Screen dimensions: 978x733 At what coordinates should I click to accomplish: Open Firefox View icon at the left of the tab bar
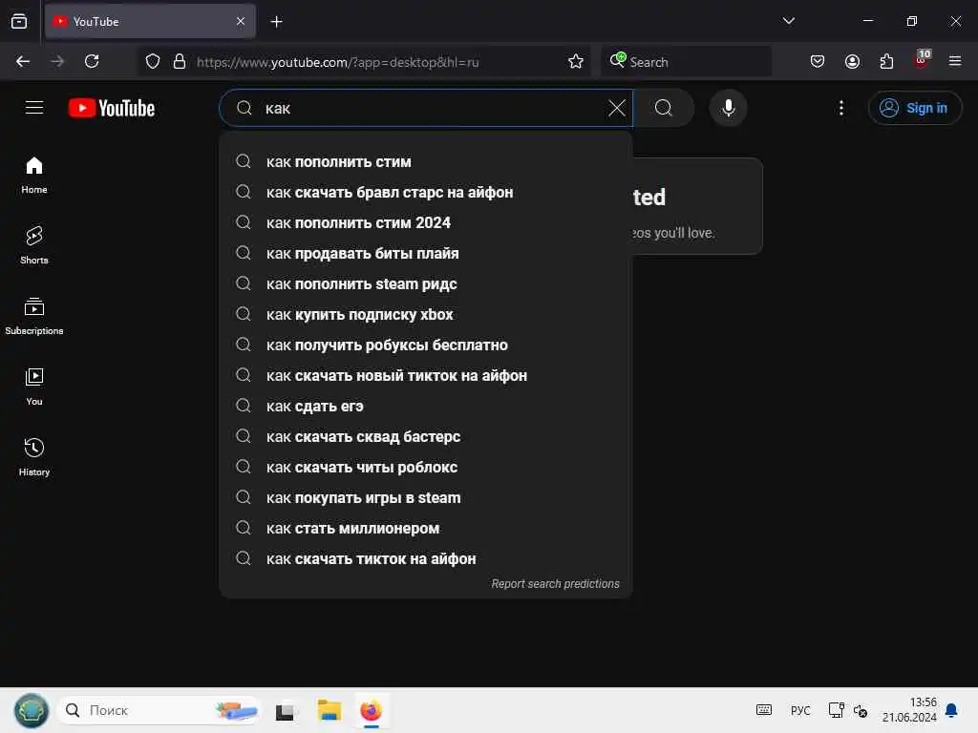[19, 21]
